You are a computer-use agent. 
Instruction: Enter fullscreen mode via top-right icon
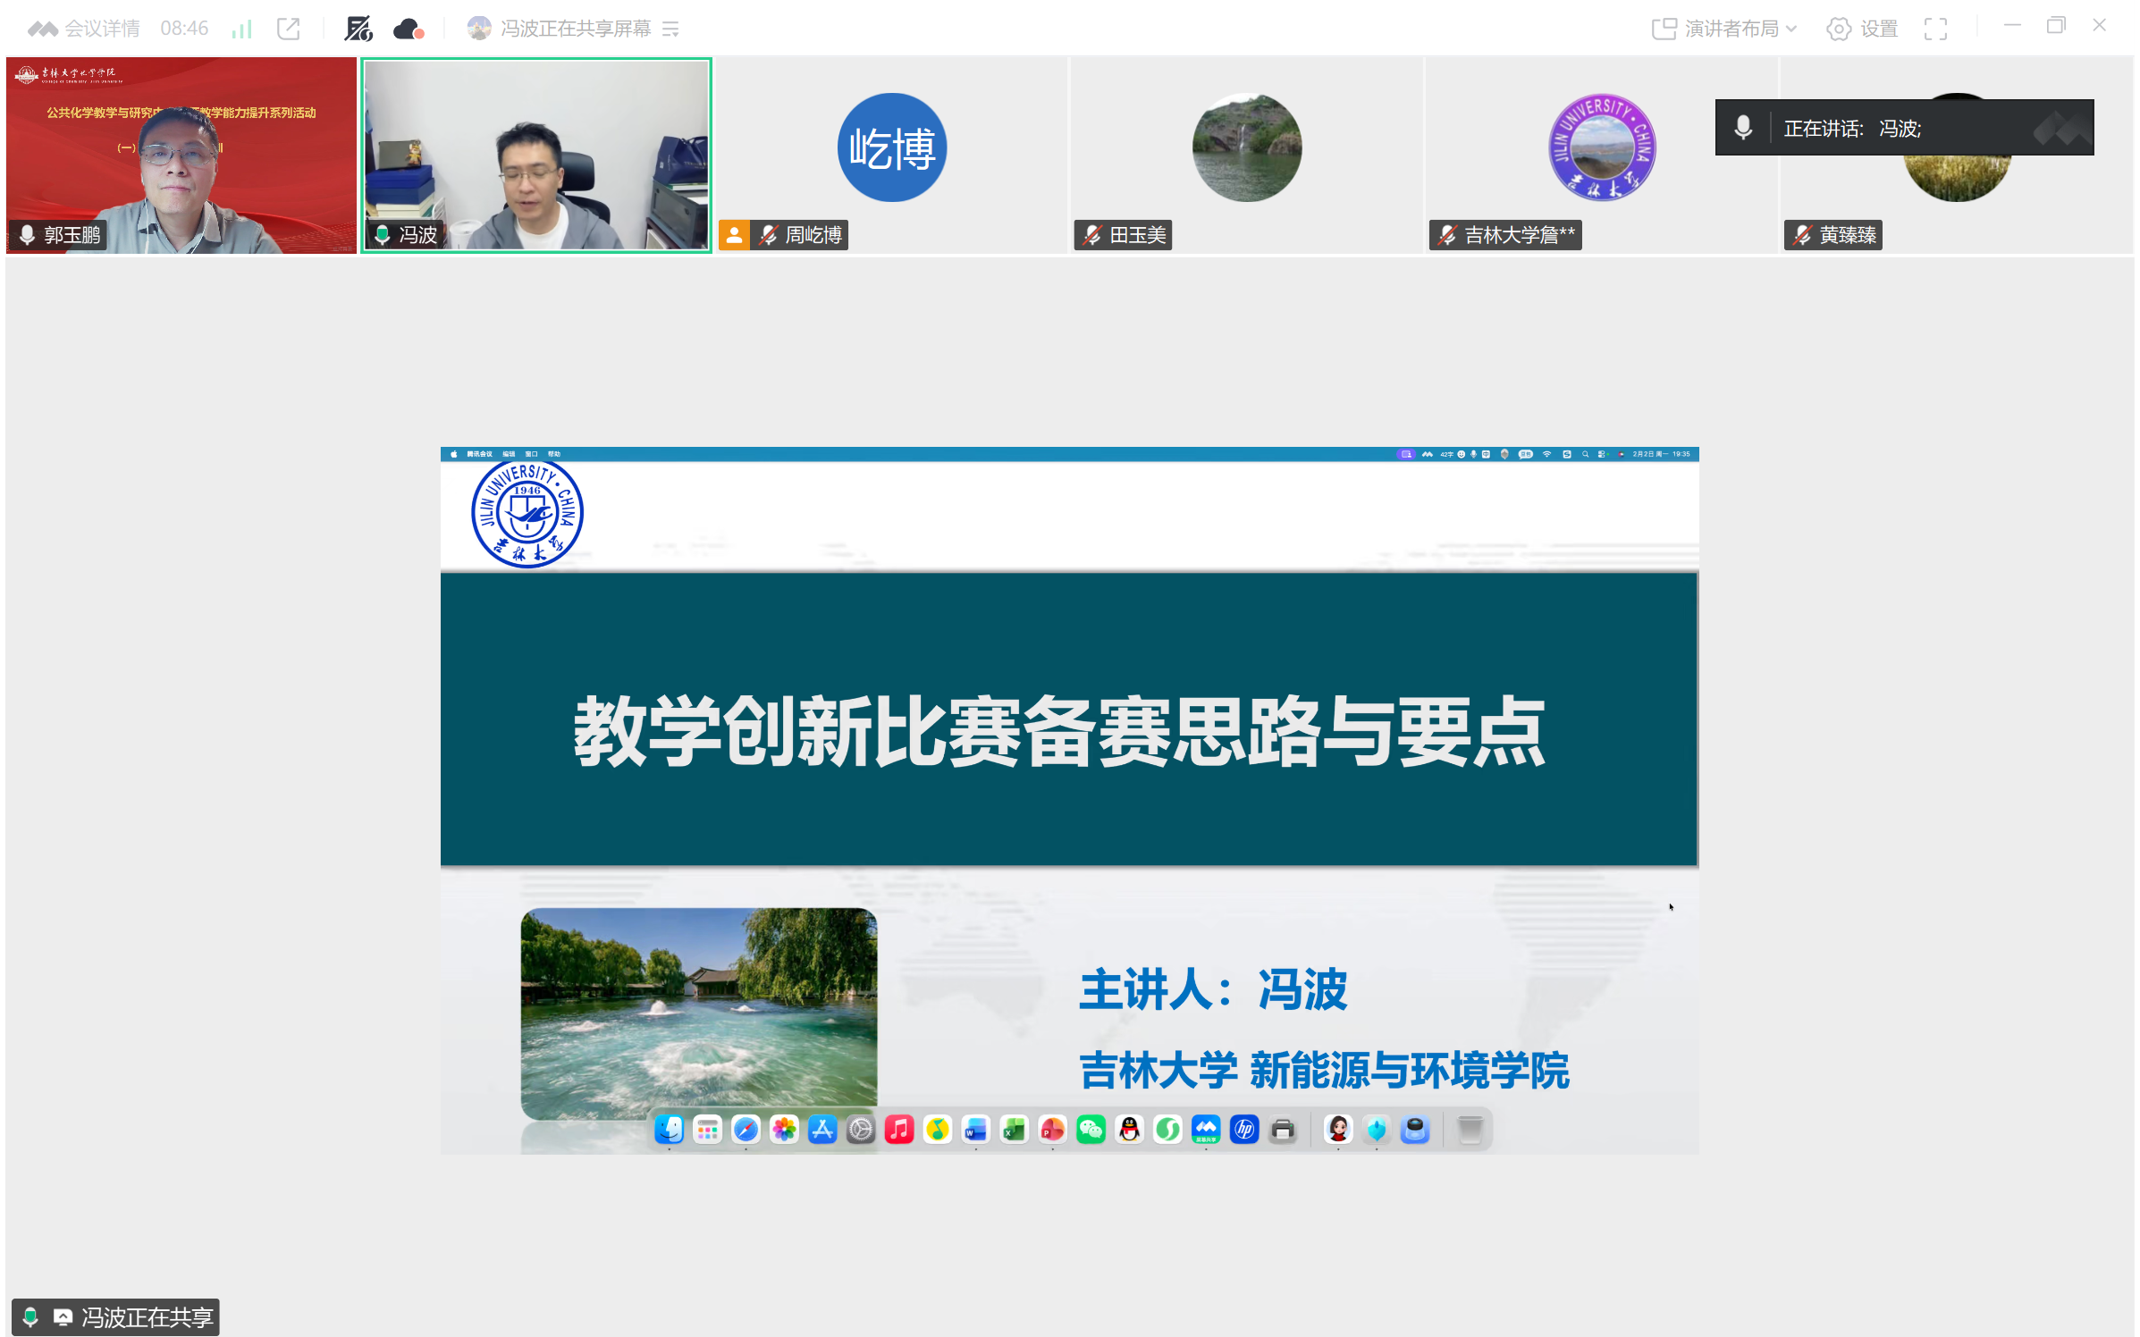pos(1935,29)
